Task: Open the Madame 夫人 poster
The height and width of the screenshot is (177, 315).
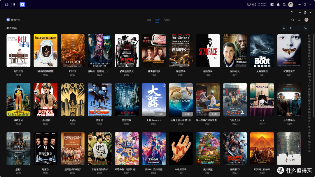Action: (x=262, y=100)
